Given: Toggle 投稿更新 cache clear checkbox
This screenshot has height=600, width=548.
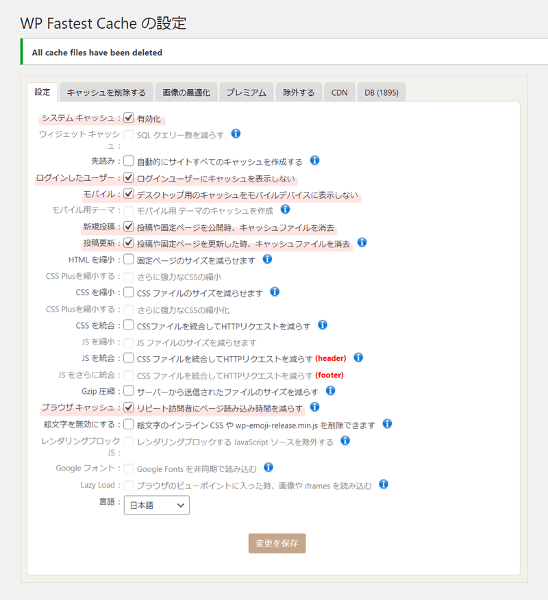Looking at the screenshot, I should point(129,243).
